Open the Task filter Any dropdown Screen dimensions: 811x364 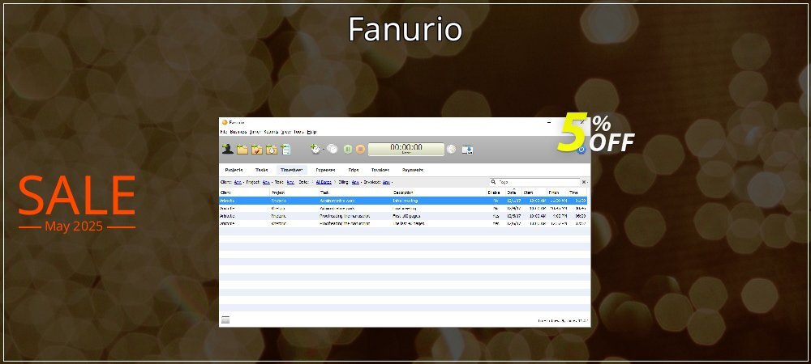coord(290,182)
